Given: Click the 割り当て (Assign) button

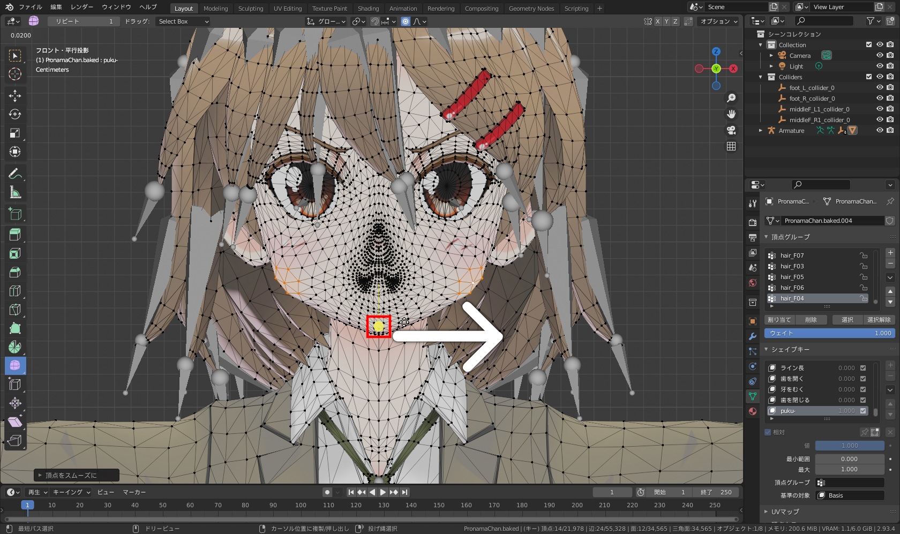Looking at the screenshot, I should click(x=779, y=320).
